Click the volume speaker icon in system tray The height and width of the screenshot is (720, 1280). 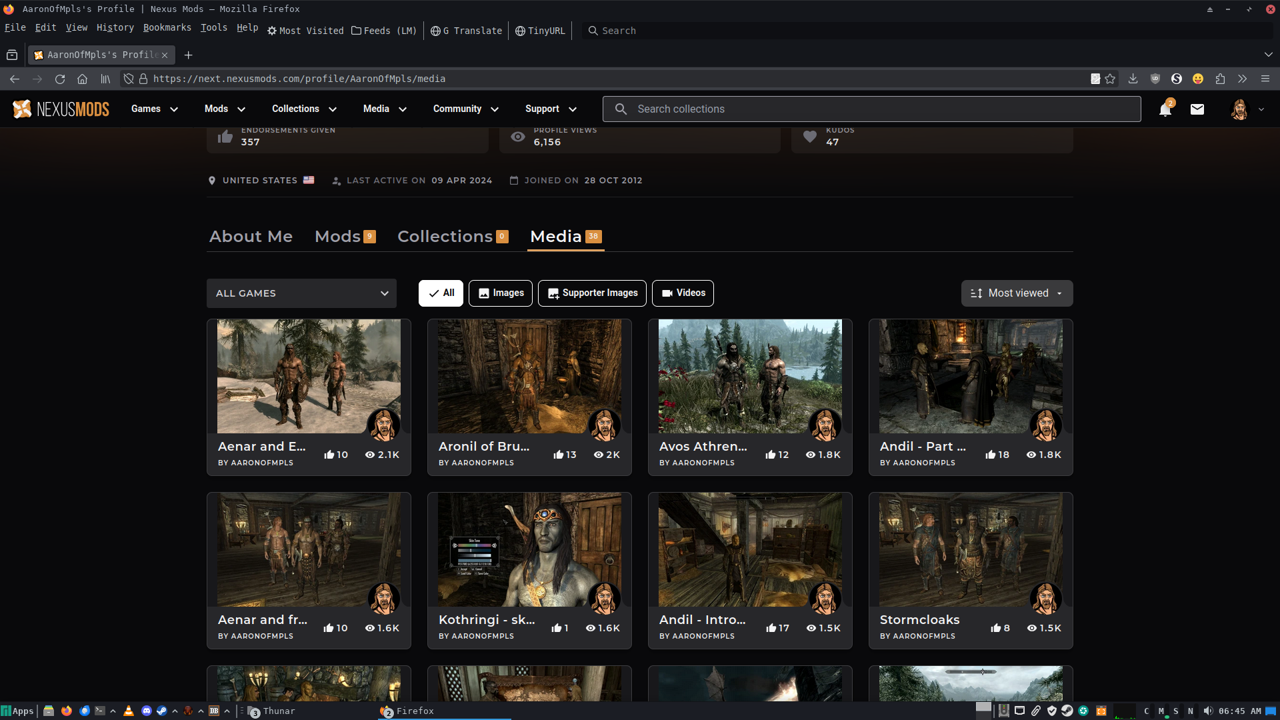click(x=1208, y=711)
